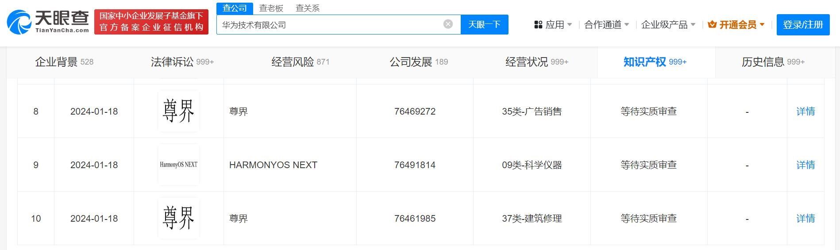840x250 pixels.
Task: Click the crown icon beside 开通会员
Action: click(712, 25)
